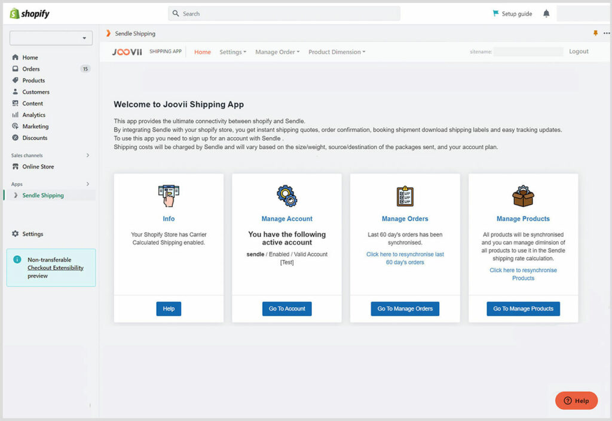
Task: Open Online Store sales channel
Action: point(38,166)
